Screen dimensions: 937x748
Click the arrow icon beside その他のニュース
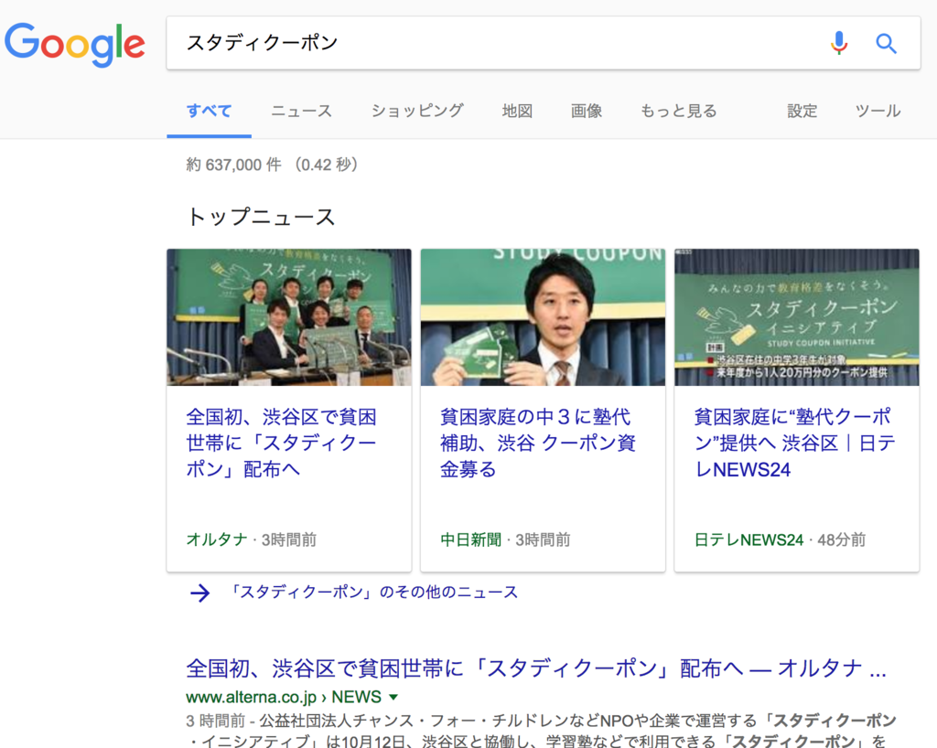click(x=199, y=593)
